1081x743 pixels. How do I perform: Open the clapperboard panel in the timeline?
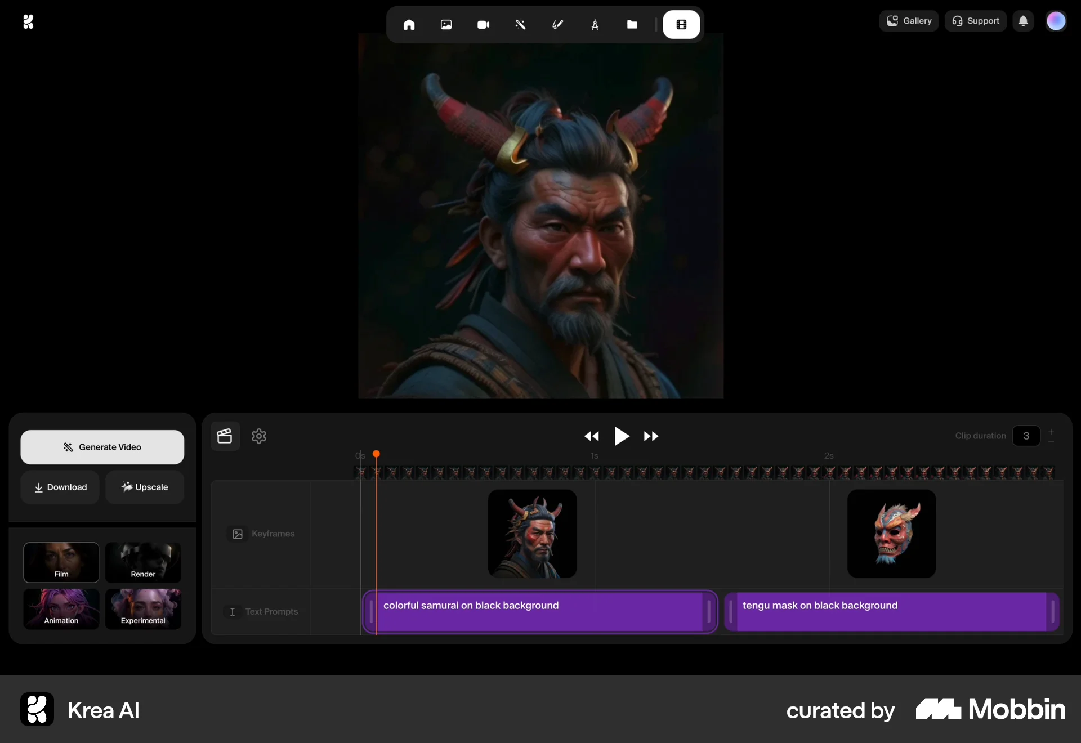pyautogui.click(x=225, y=436)
